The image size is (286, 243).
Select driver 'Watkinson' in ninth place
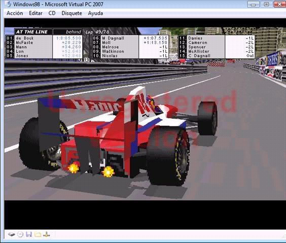coord(113,51)
